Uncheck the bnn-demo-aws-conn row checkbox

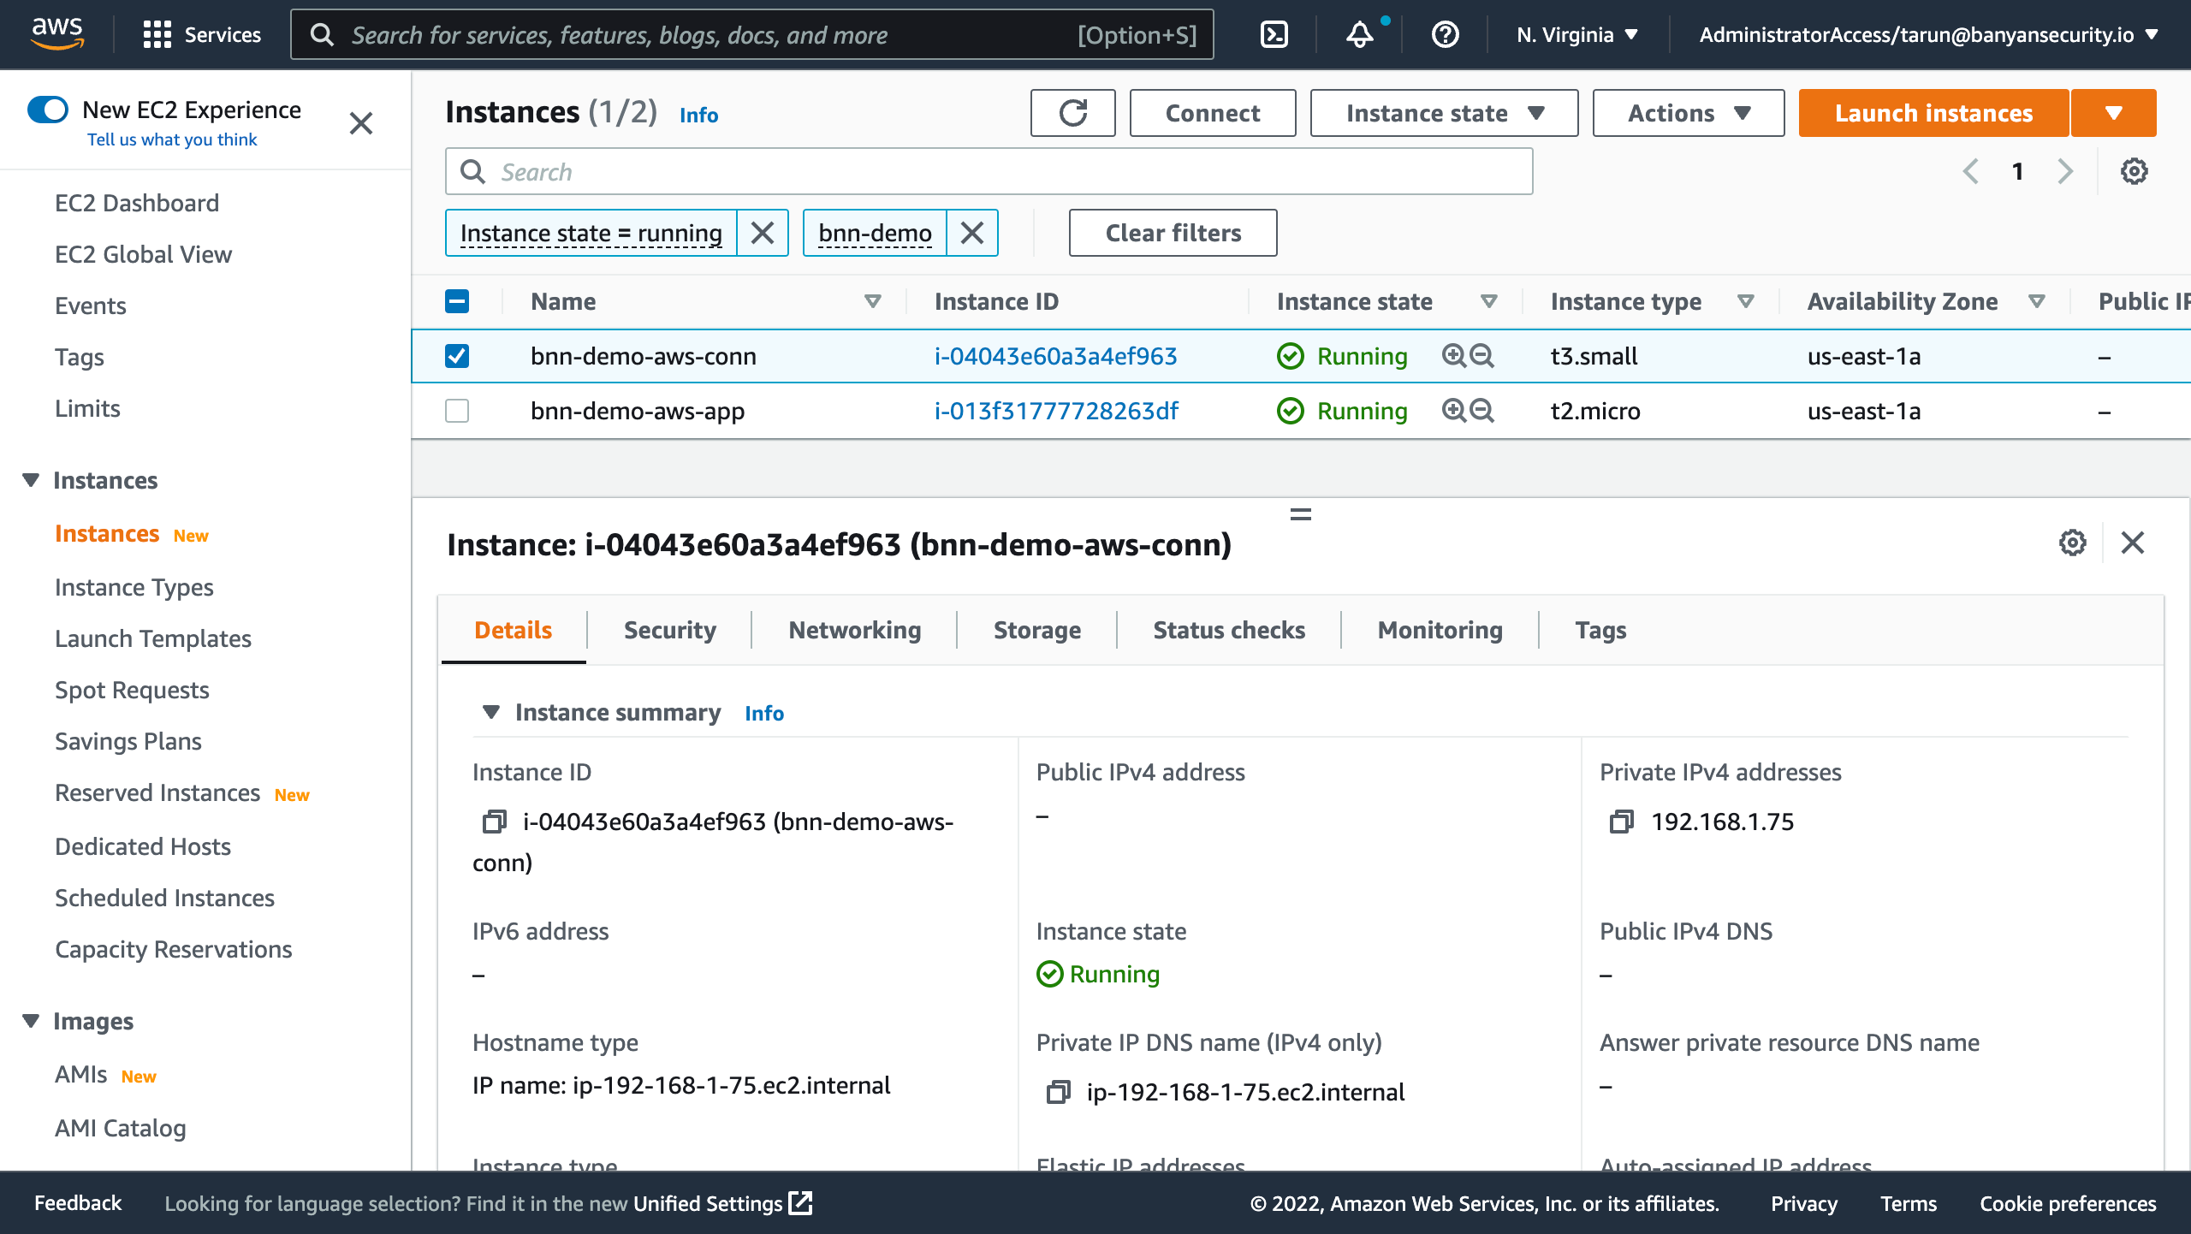457,356
